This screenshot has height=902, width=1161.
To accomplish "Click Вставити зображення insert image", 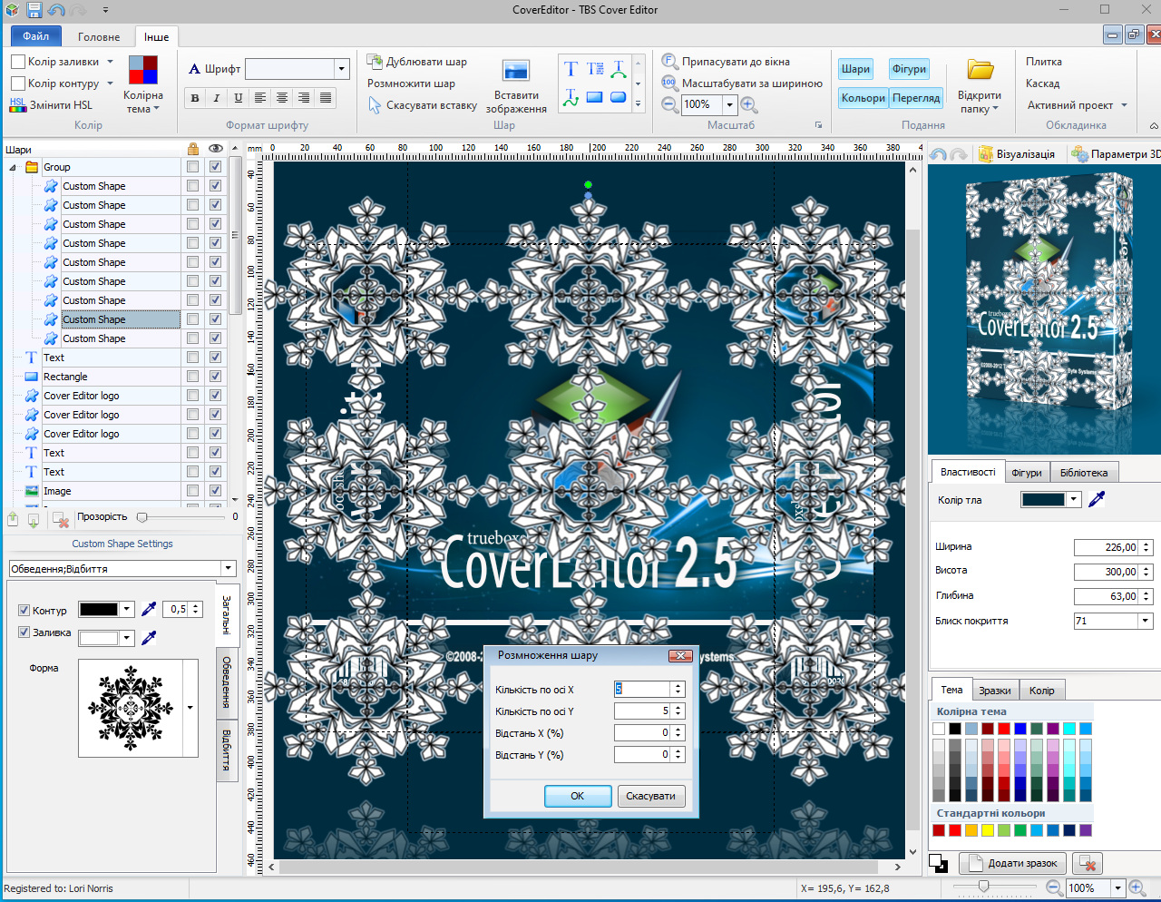I will tap(516, 85).
